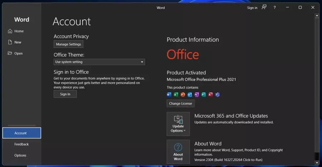Click the Word app icon in product list
The height and width of the screenshot is (167, 322).
click(169, 95)
